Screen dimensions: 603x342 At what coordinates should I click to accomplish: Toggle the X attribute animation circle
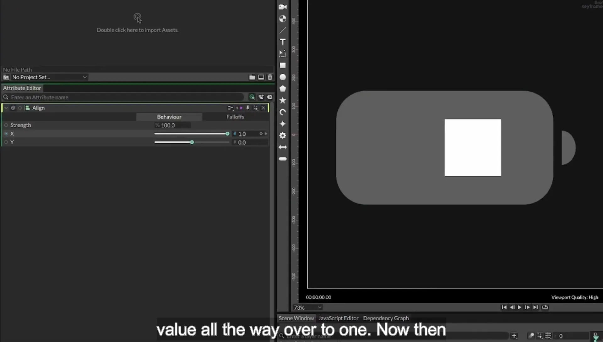tap(6, 134)
